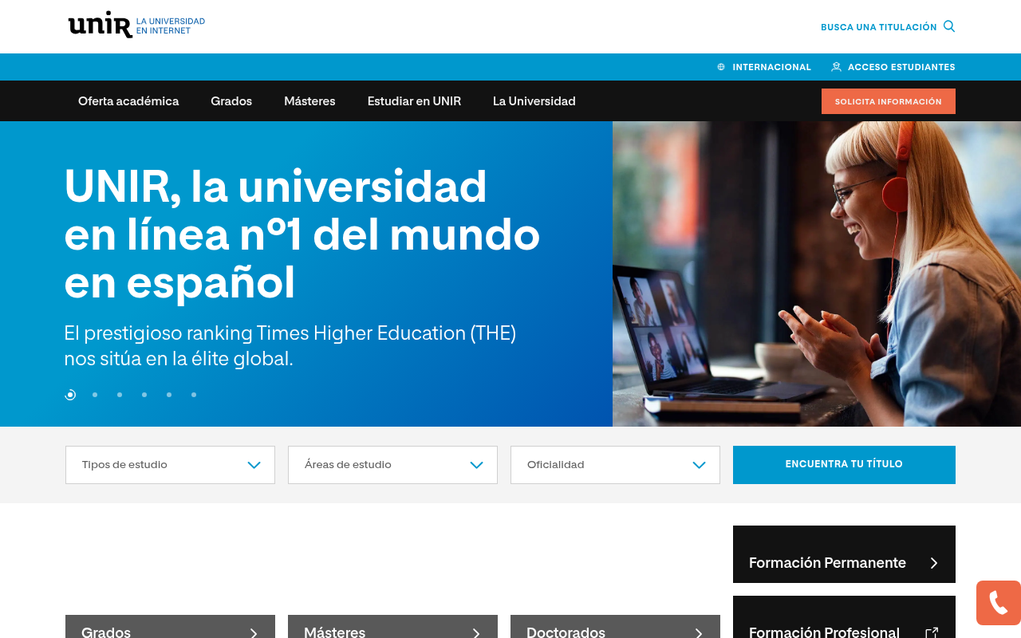
Task: Click the Solicita Información button
Action: click(889, 101)
